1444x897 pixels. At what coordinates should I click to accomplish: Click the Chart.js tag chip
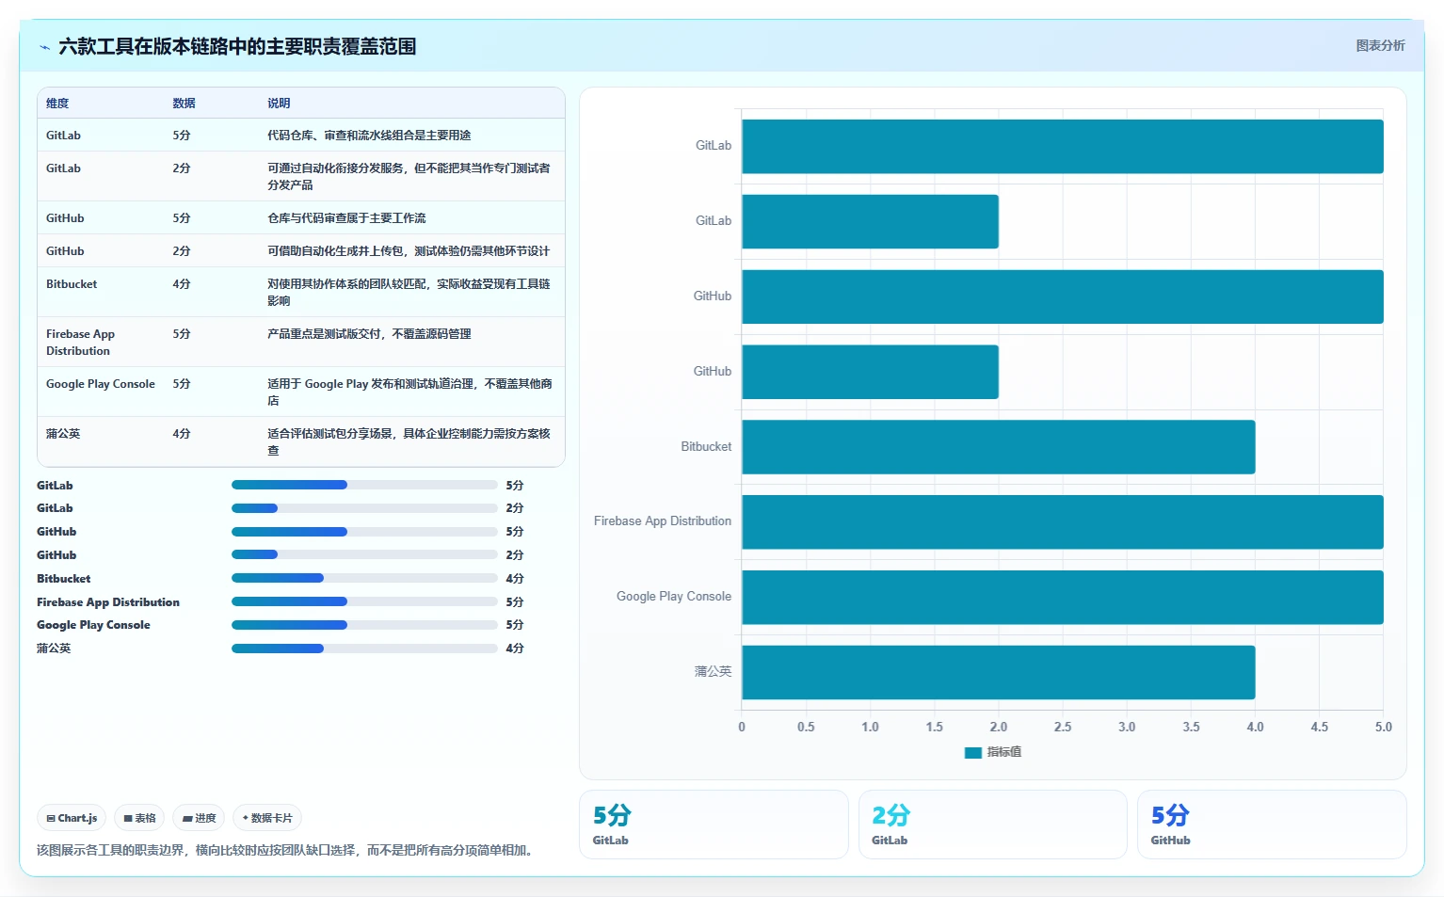[72, 818]
